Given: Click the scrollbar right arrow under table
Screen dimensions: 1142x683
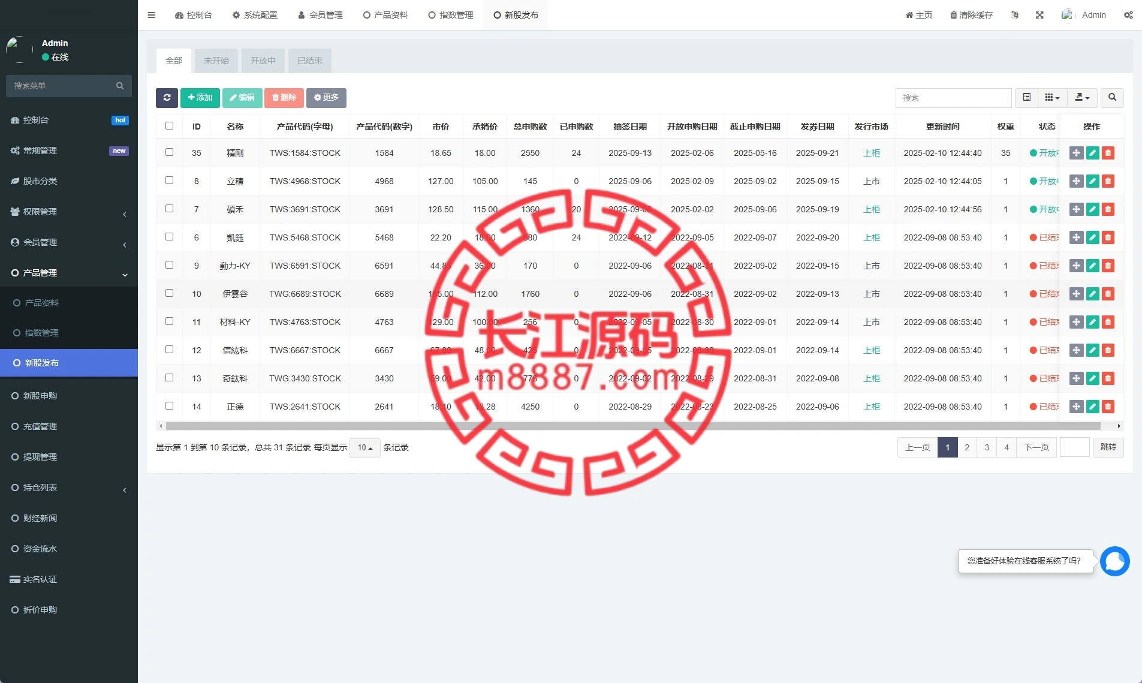Looking at the screenshot, I should pyautogui.click(x=1119, y=426).
